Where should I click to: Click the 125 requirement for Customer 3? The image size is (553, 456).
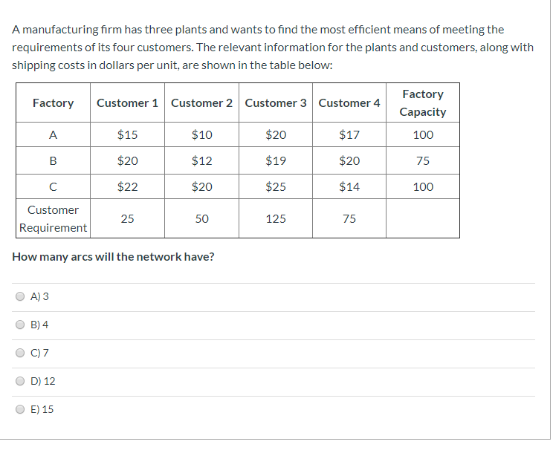click(276, 218)
